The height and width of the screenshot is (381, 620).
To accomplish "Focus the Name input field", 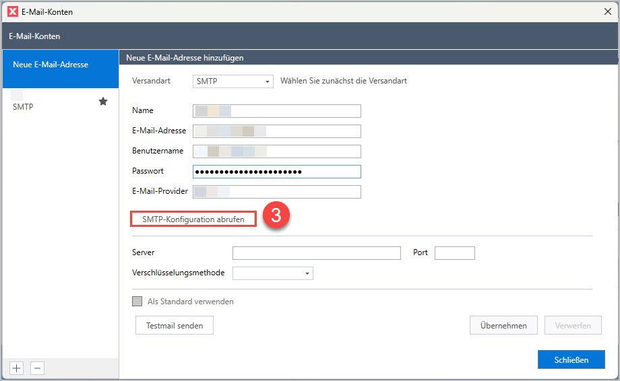I will (x=276, y=111).
